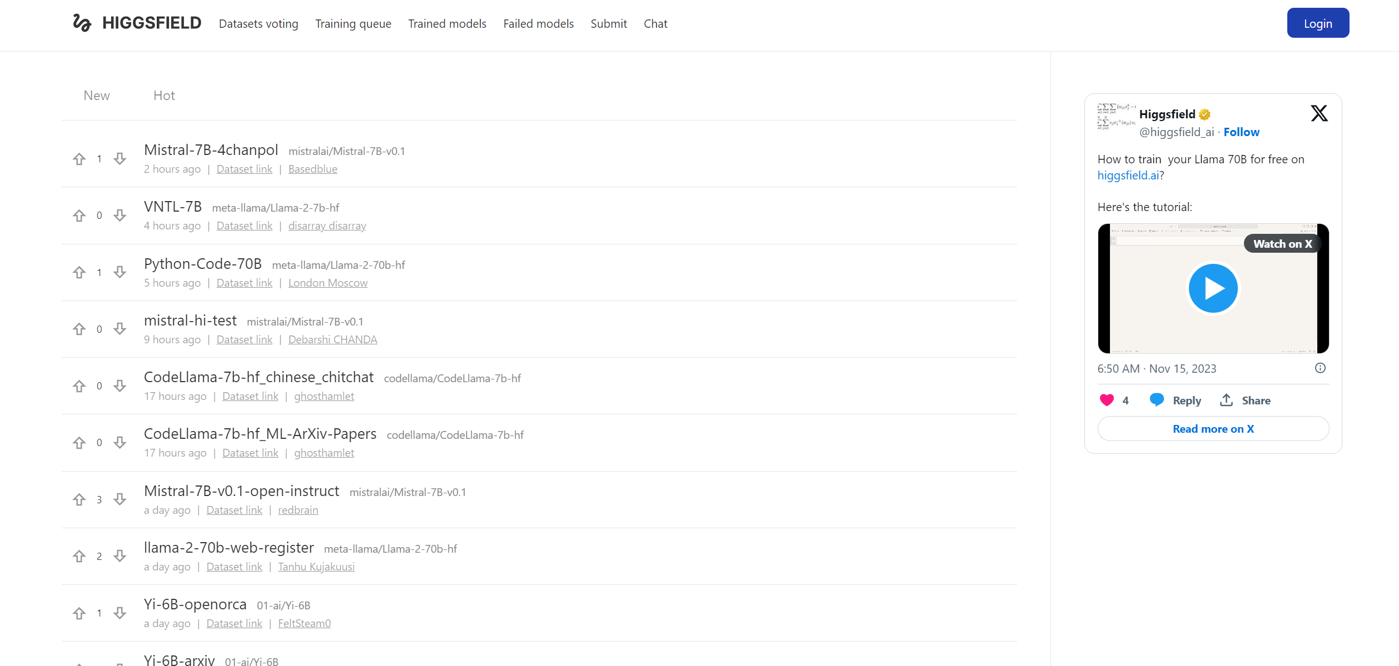Screen dimensions: 1399x666
Task: Upvote the Mistral-7B-4chanpol dataset
Action: 79,159
